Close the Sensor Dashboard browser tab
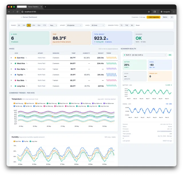Viewport: 183px width, 175px height. [x=41, y=7]
